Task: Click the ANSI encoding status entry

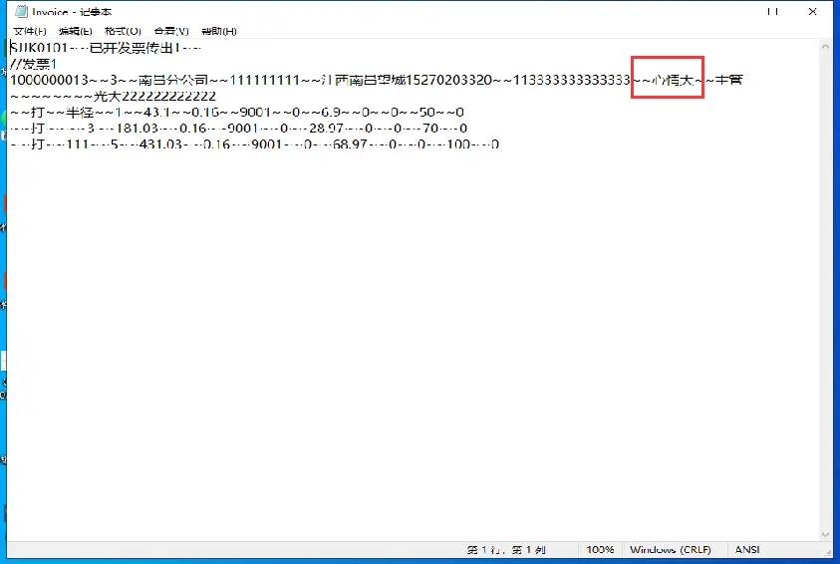Action: click(747, 549)
